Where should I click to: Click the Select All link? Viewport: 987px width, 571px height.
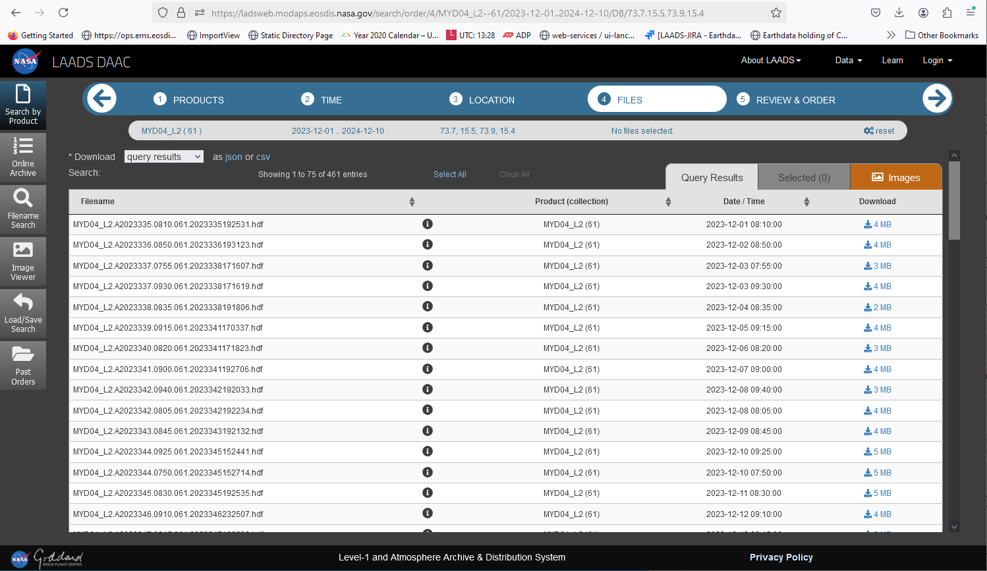449,175
